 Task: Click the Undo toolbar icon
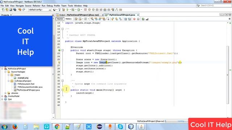20,10
